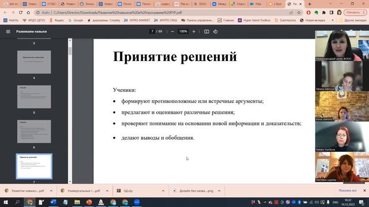Rotate the PDF counterclockwise
The image size is (369, 207).
coord(215,32)
